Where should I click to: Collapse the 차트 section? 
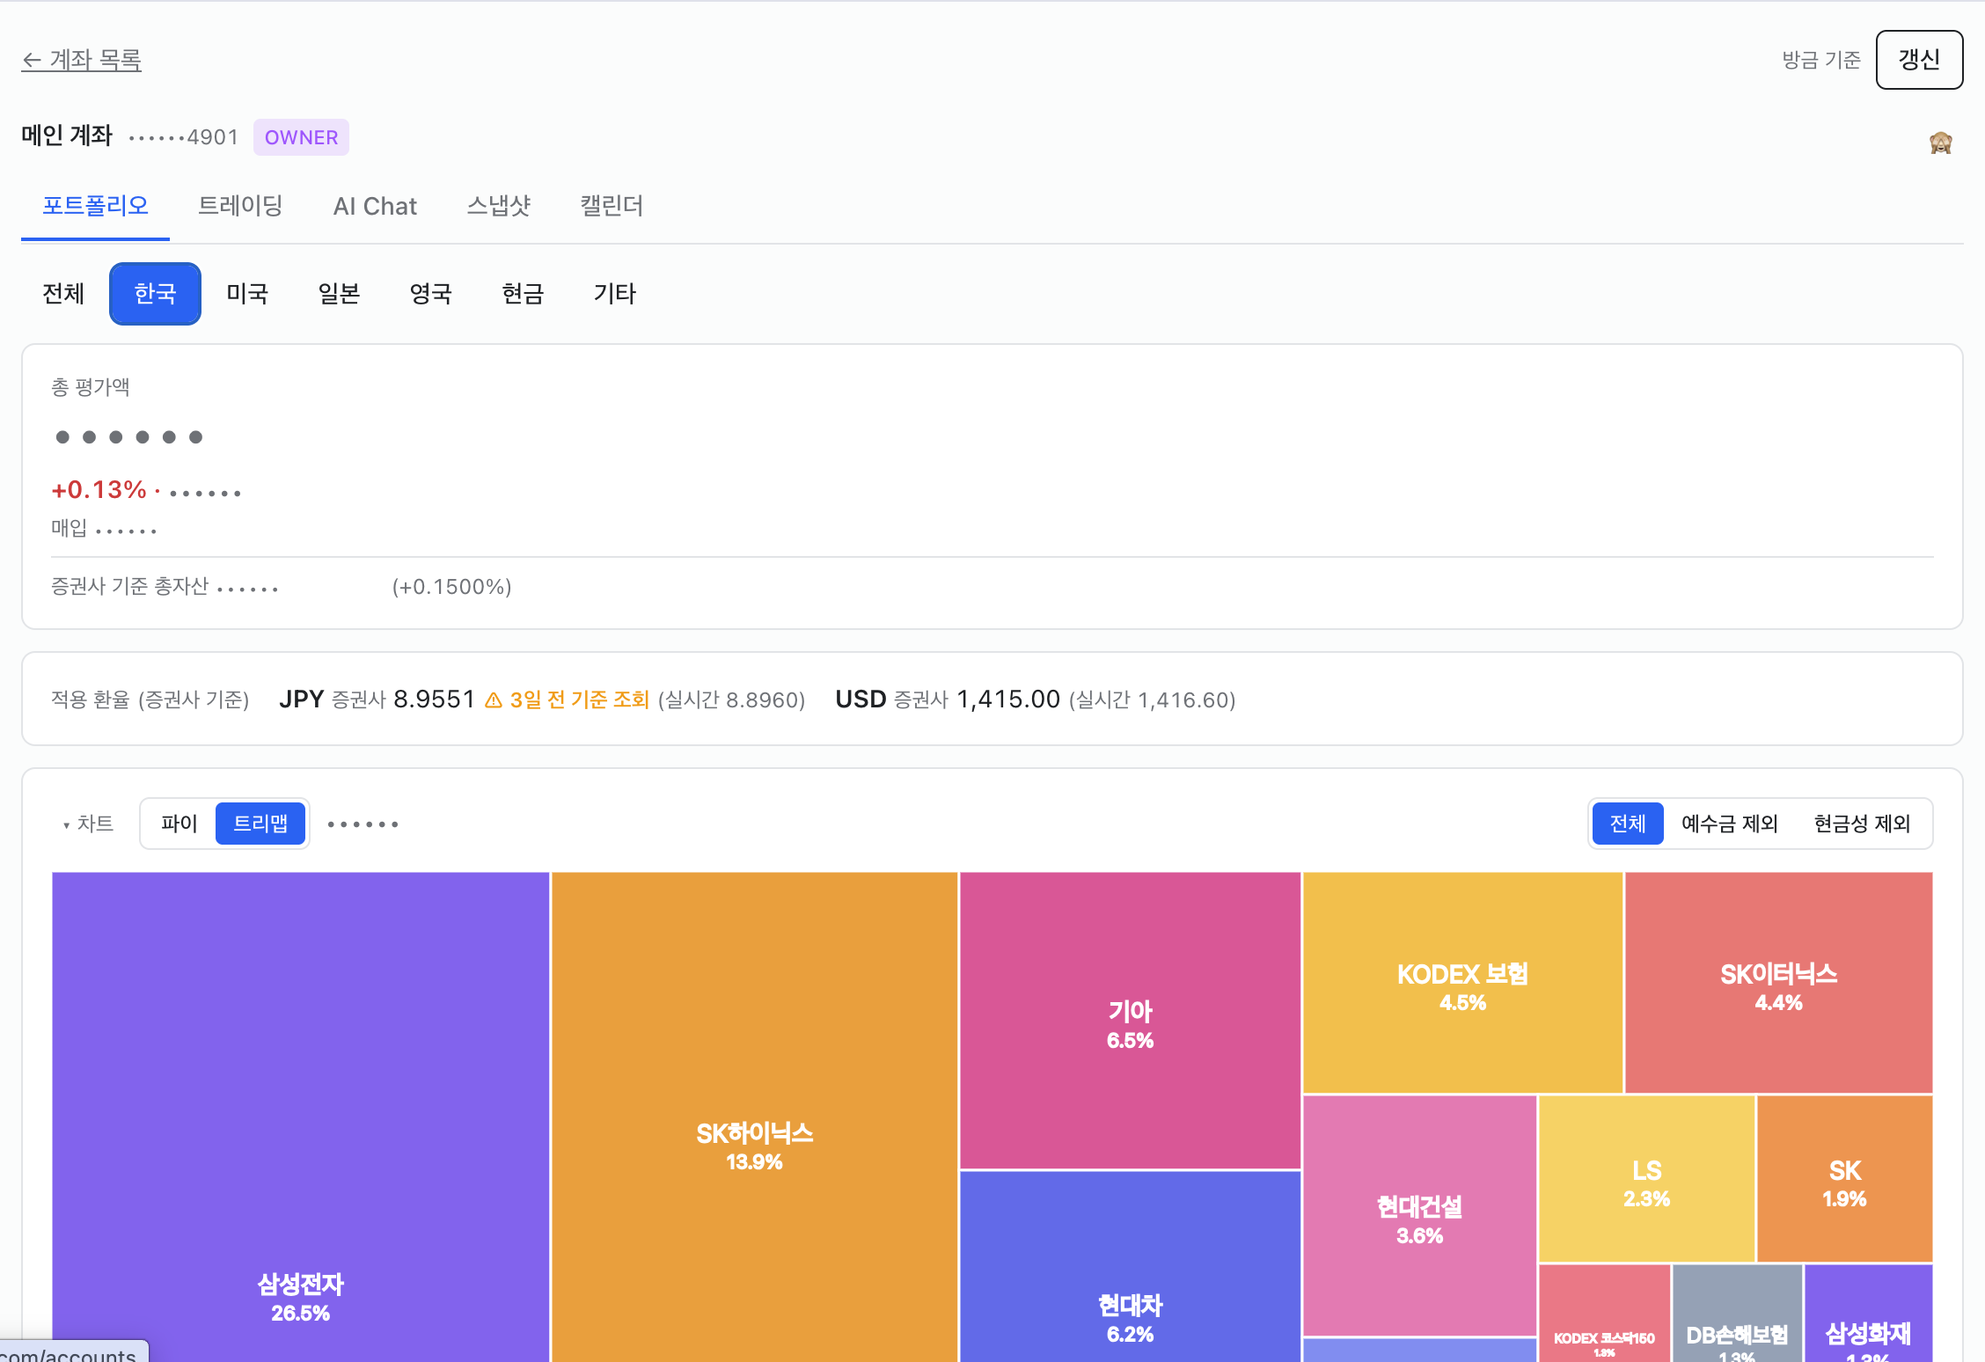point(88,824)
